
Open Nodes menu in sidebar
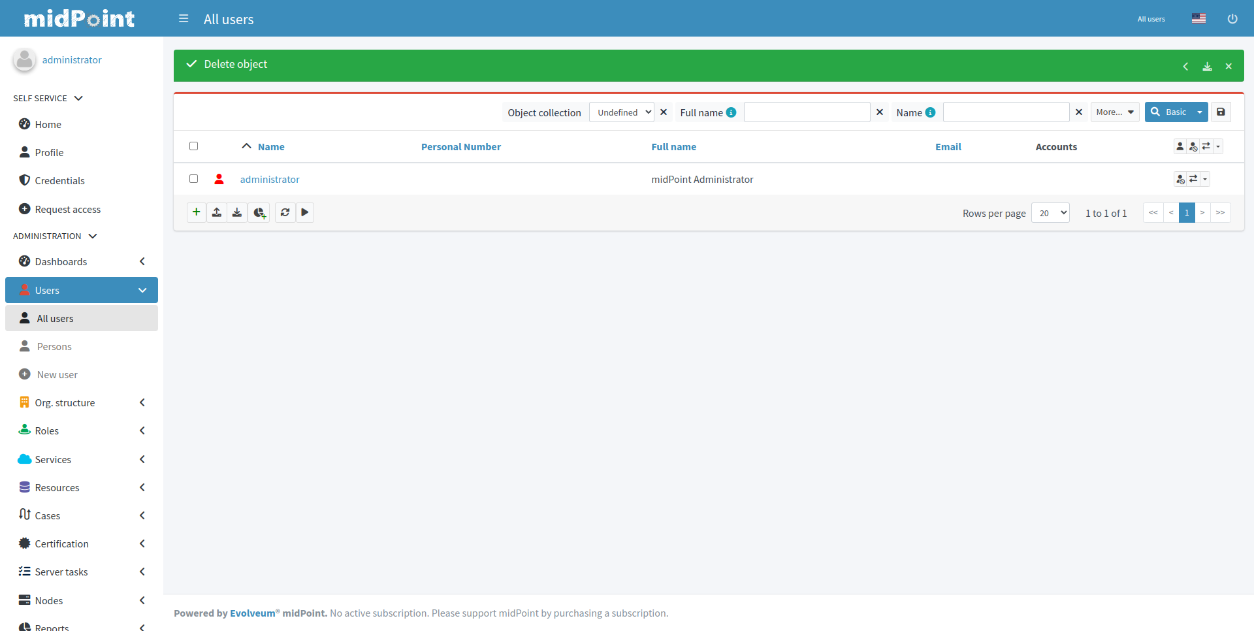pos(82,600)
